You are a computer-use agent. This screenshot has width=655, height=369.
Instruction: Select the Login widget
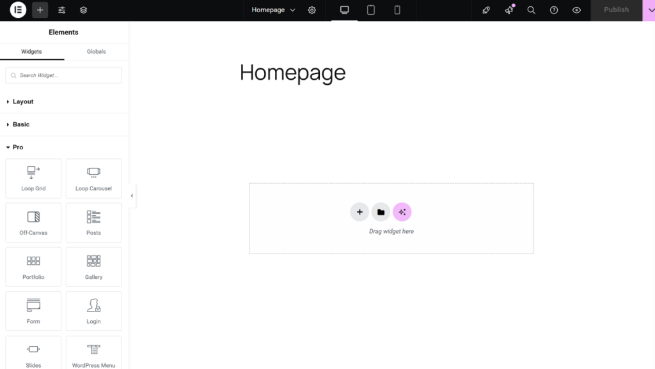(93, 311)
